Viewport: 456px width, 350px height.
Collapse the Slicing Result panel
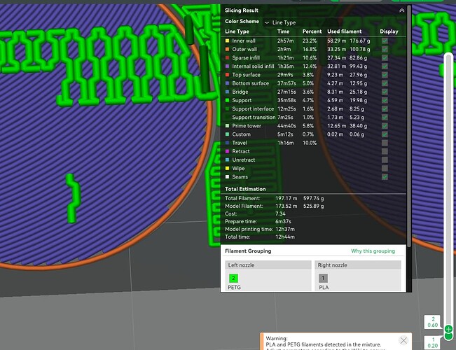[401, 10]
